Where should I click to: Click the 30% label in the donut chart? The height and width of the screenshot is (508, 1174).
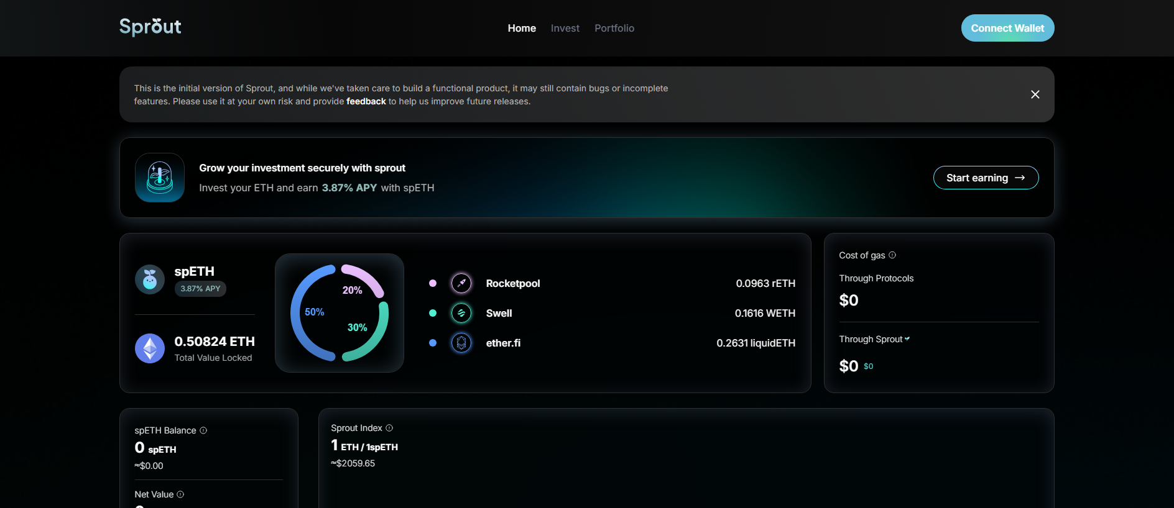tap(357, 327)
